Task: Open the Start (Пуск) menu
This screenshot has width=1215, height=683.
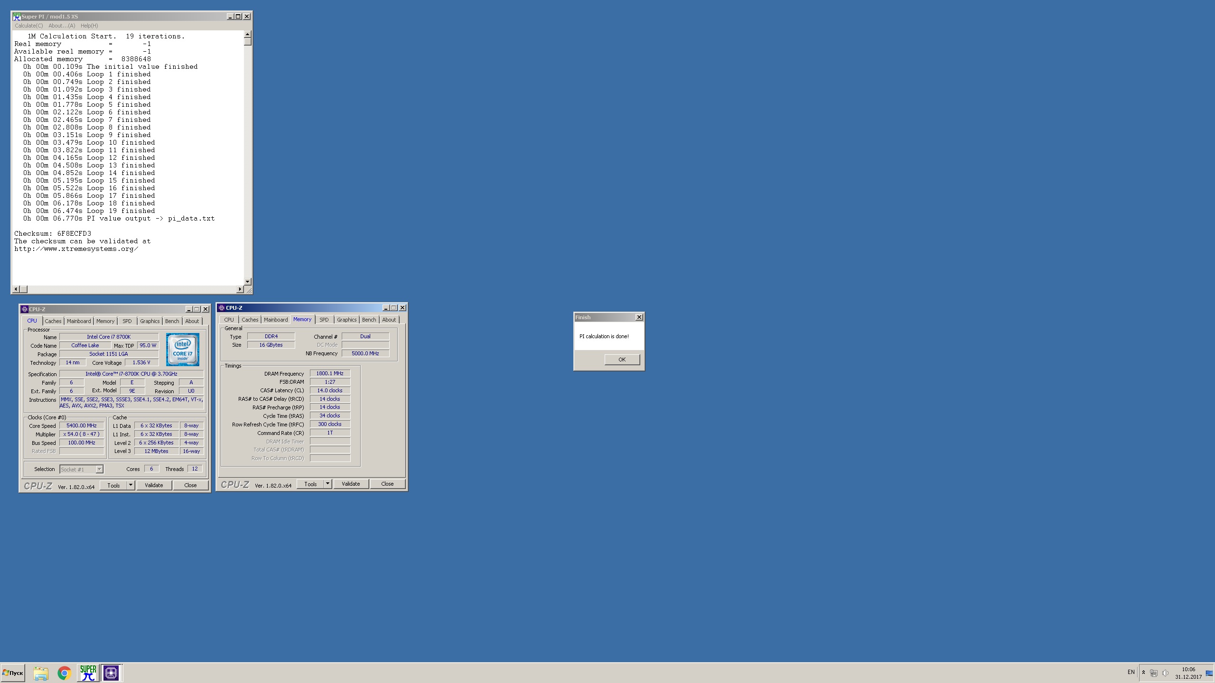Action: (x=13, y=673)
